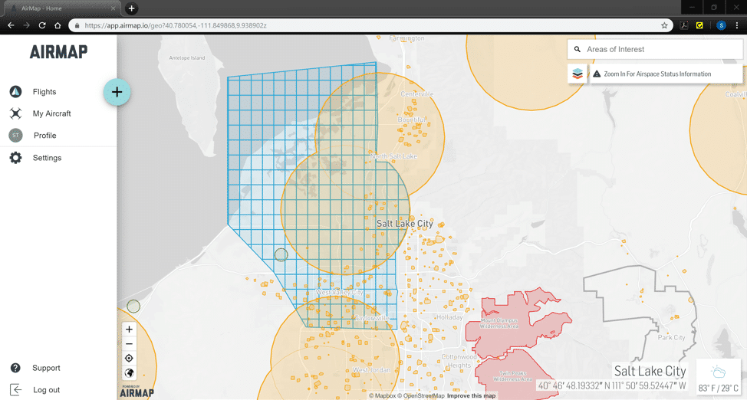The image size is (747, 400).
Task: Toggle the globe map style button
Action: (x=129, y=373)
